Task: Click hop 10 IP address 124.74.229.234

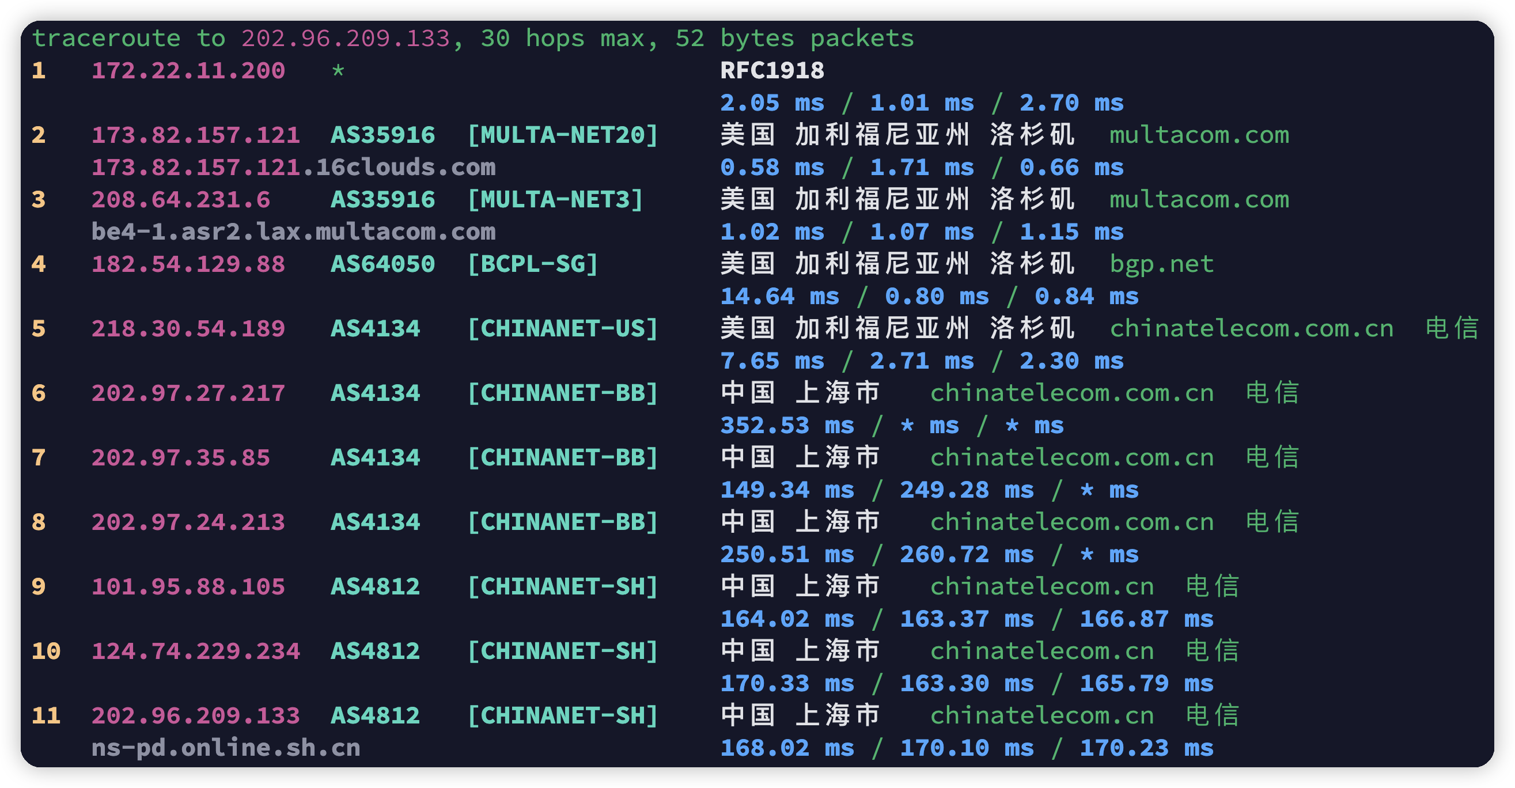Action: 196,651
